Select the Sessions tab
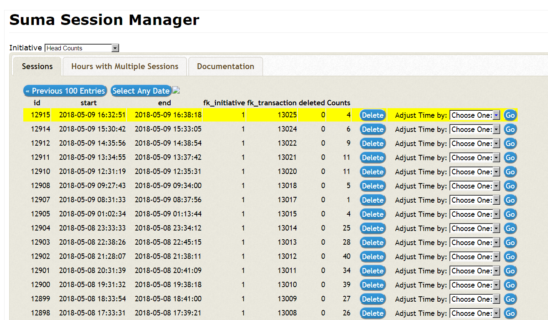548x320 pixels. coord(37,67)
